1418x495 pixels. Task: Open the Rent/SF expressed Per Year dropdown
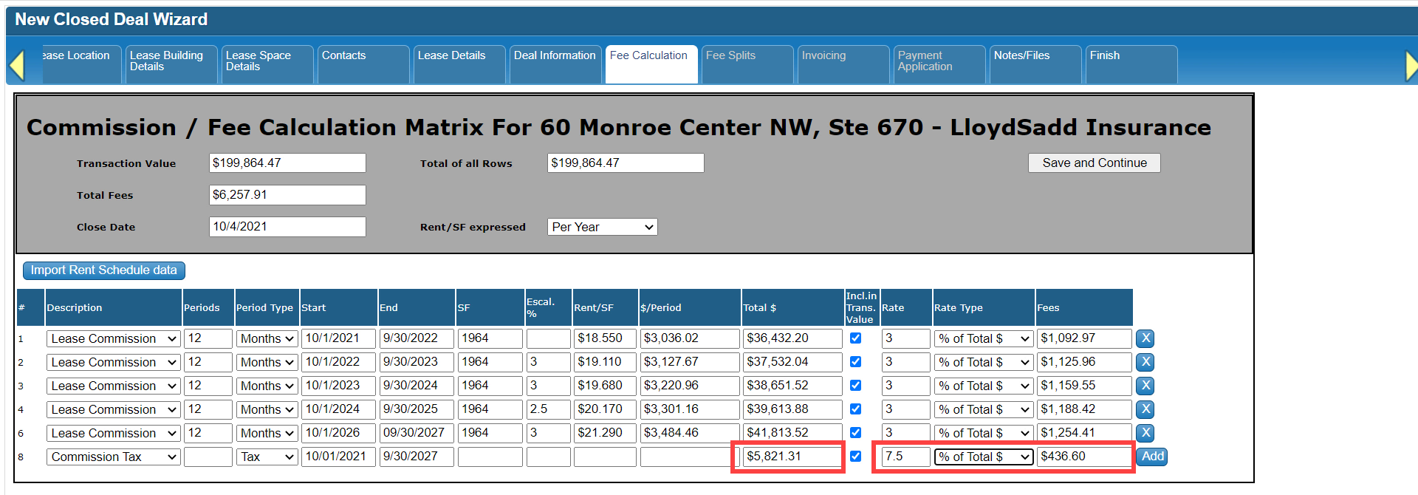point(602,227)
